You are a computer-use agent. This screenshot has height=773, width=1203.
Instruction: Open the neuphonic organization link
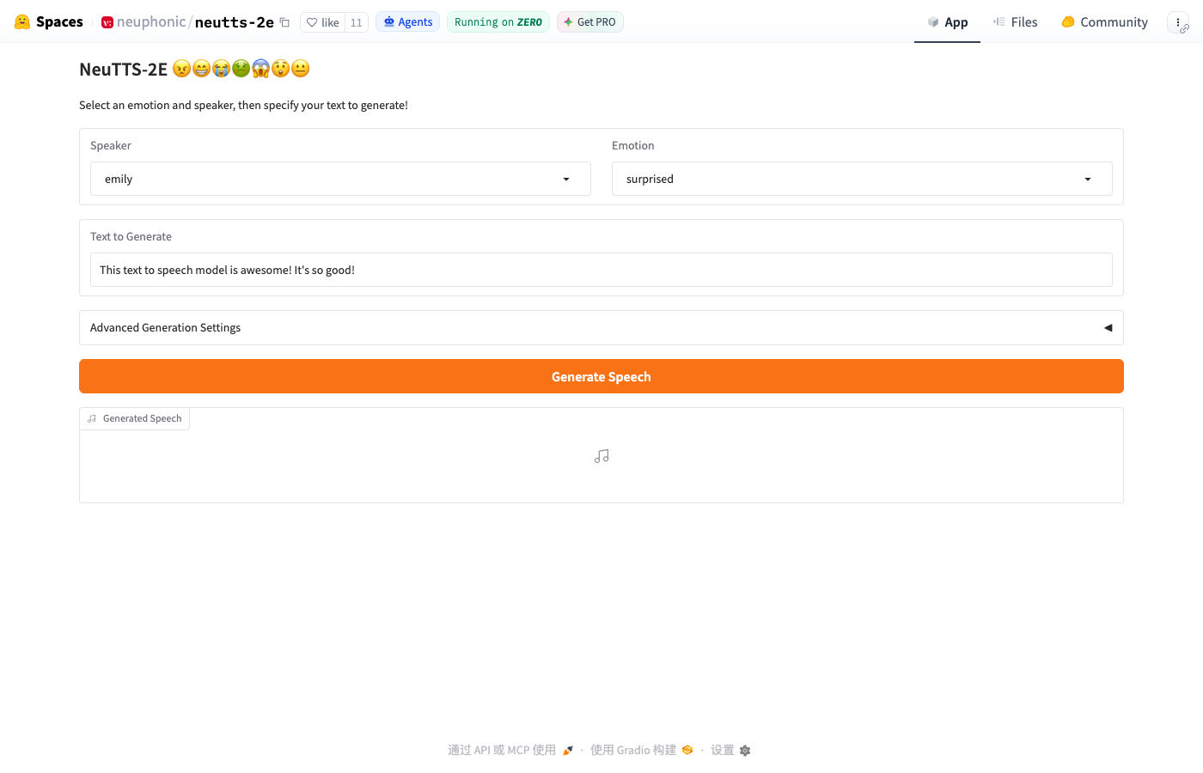tap(151, 22)
